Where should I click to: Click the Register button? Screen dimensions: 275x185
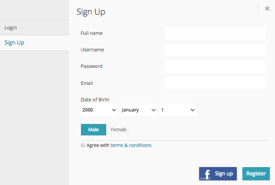(256, 174)
